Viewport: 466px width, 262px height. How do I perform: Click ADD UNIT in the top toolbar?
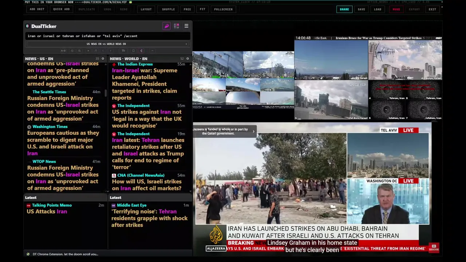click(x=37, y=9)
